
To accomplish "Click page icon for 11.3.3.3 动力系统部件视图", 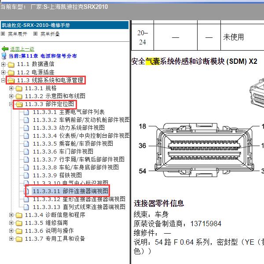I will 26,128.
